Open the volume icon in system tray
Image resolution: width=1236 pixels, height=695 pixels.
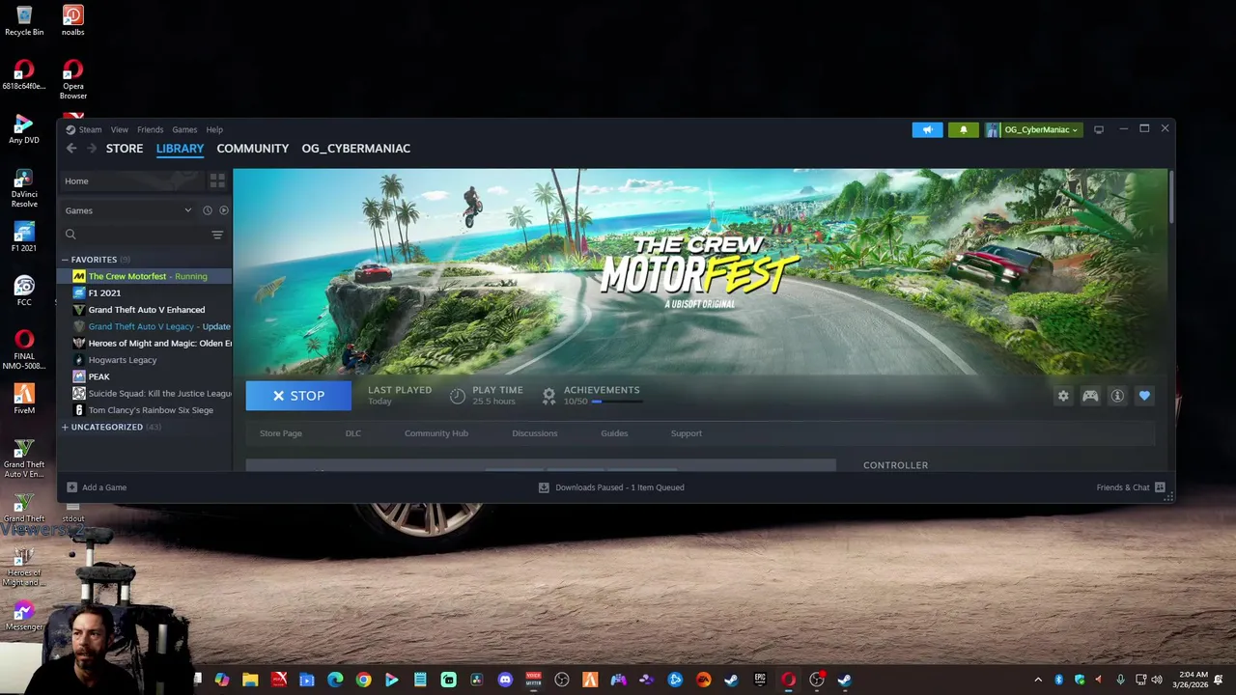tap(1157, 680)
